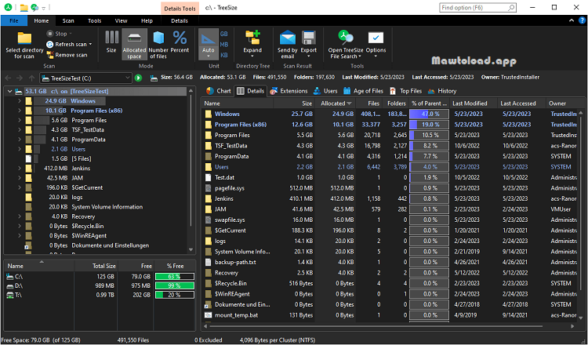The height and width of the screenshot is (345, 588).
Task: Switch to Percent mode
Action: (x=180, y=42)
